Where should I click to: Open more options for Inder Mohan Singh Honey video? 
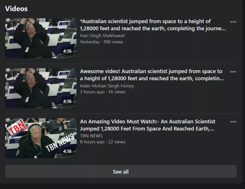pos(233,72)
